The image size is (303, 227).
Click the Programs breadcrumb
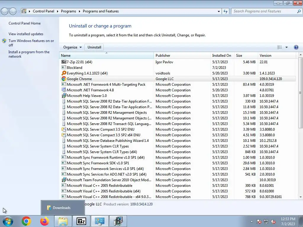[x=68, y=12]
